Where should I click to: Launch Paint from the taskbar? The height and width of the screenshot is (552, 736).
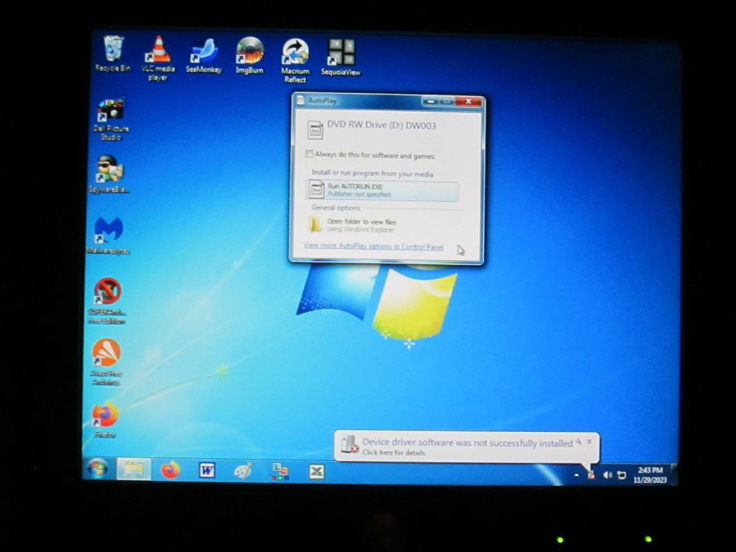243,471
